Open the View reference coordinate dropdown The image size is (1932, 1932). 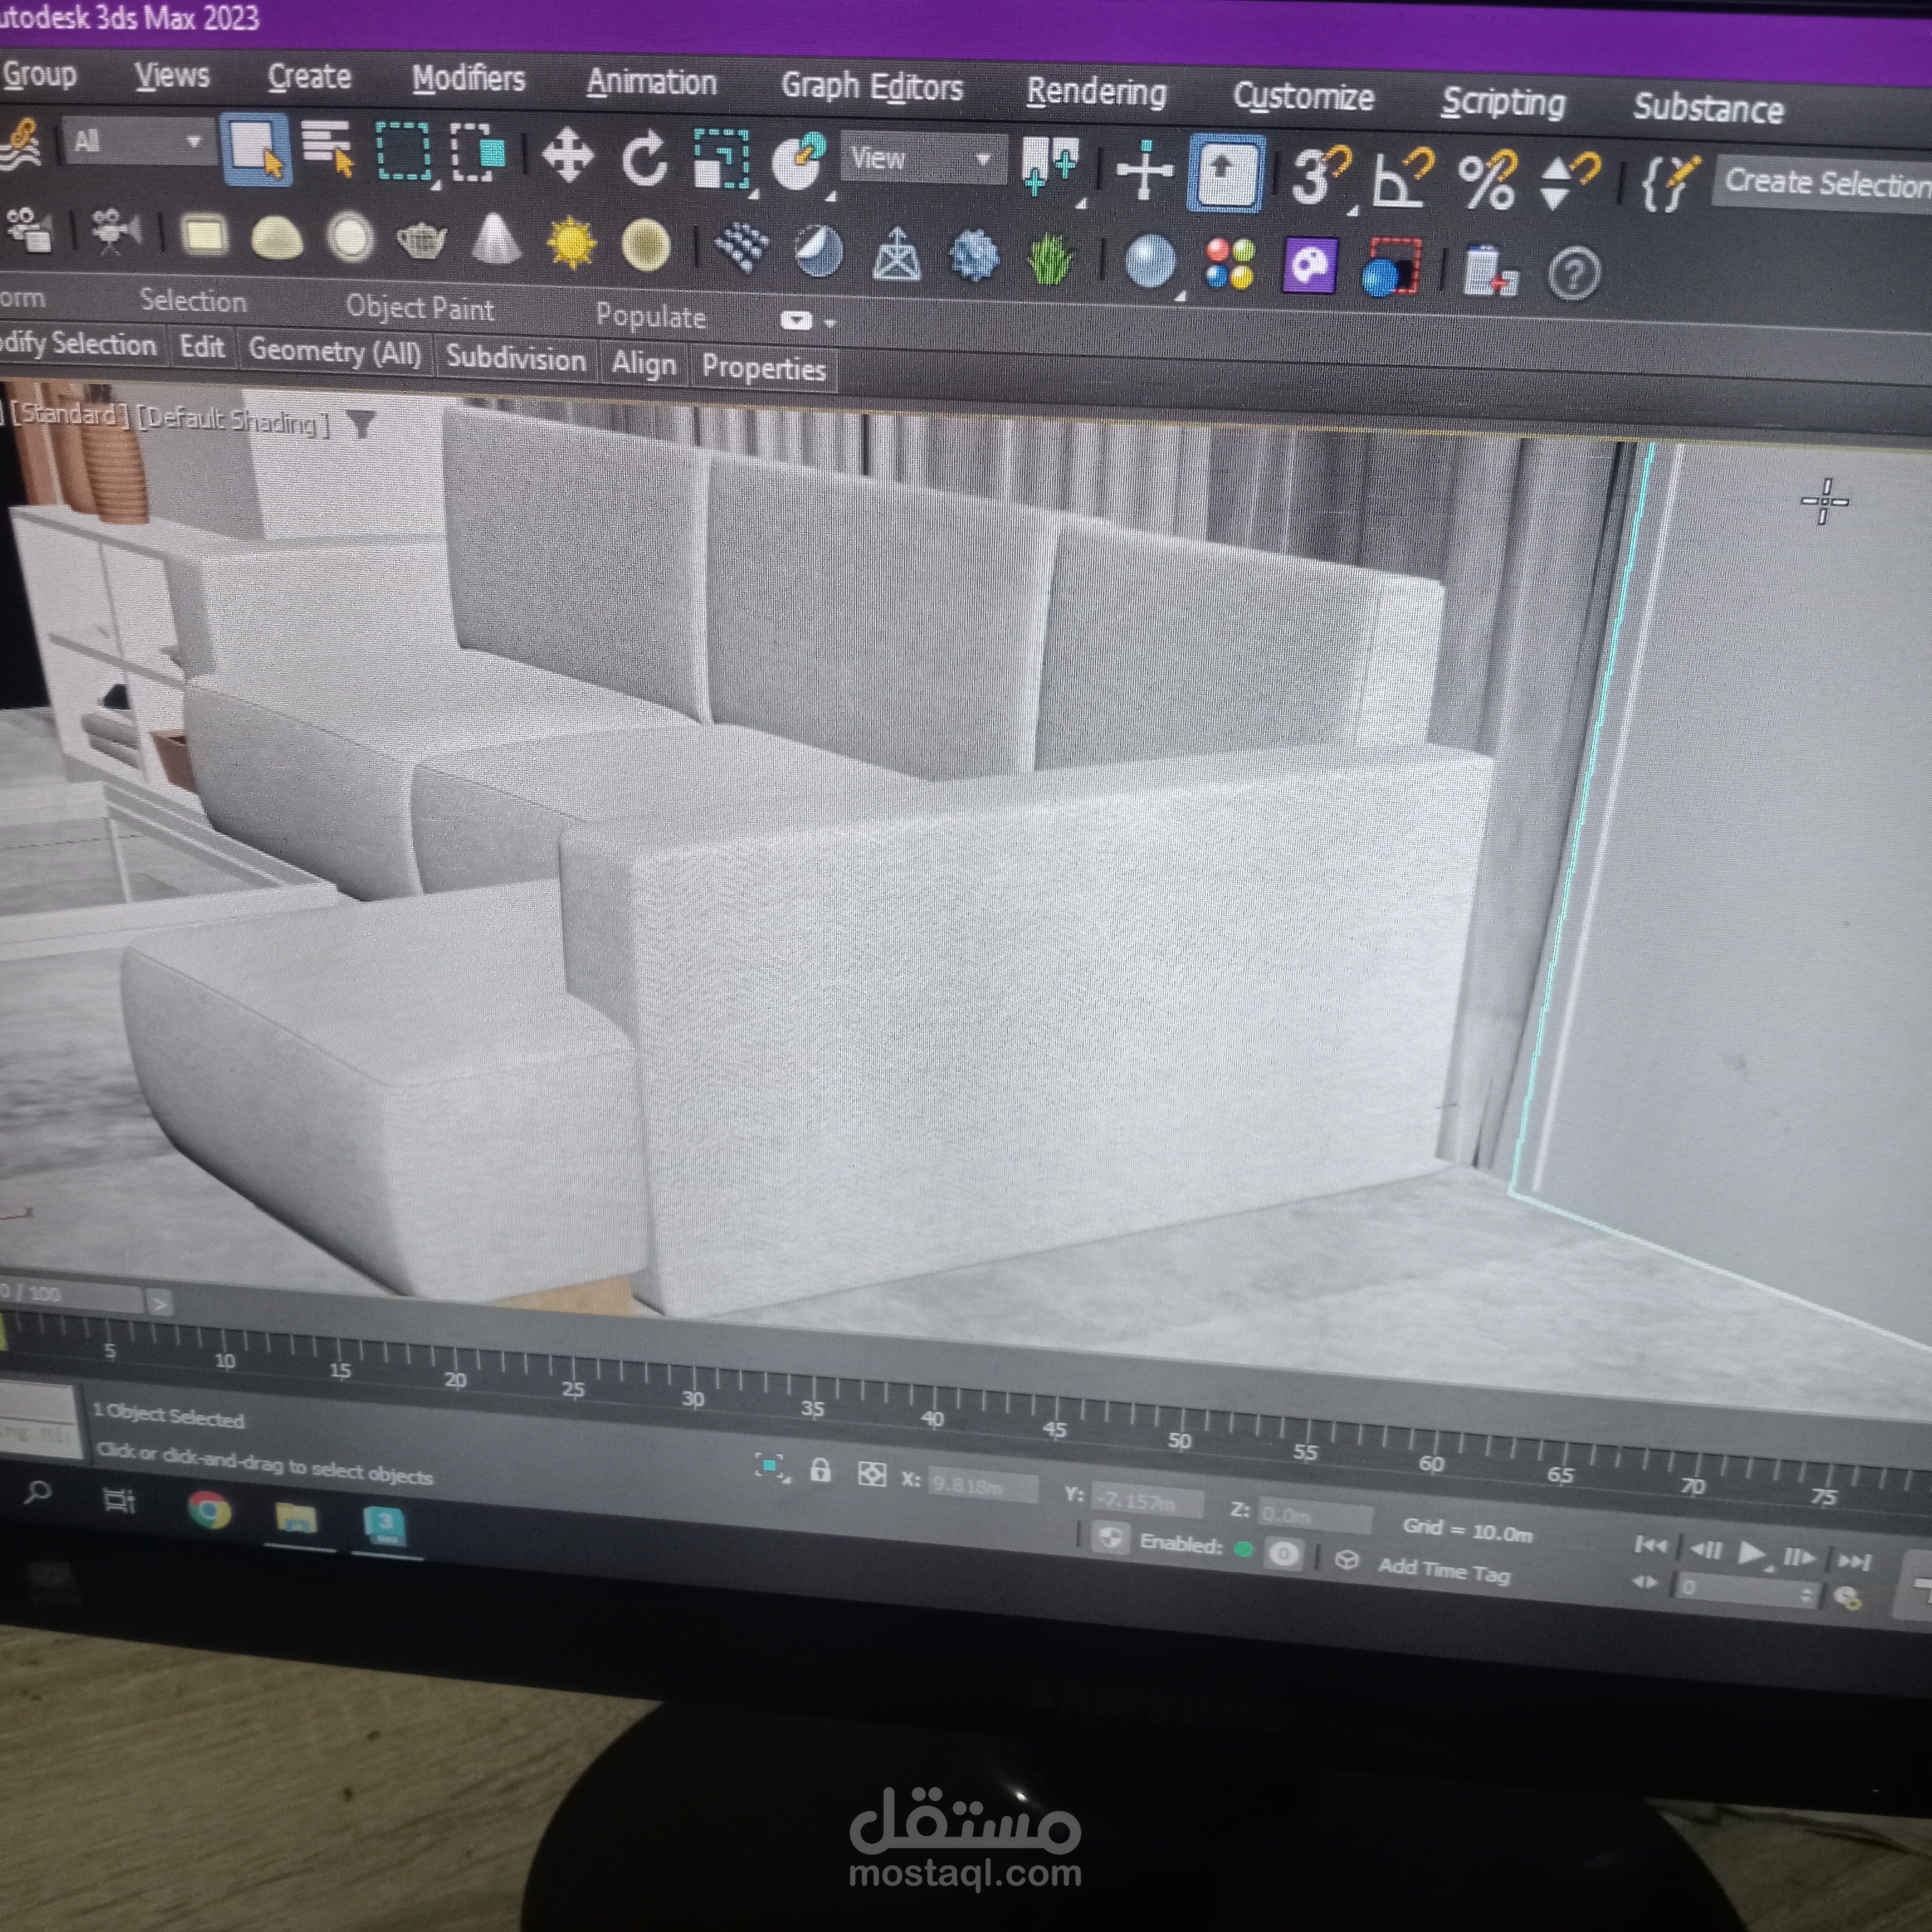coord(921,158)
